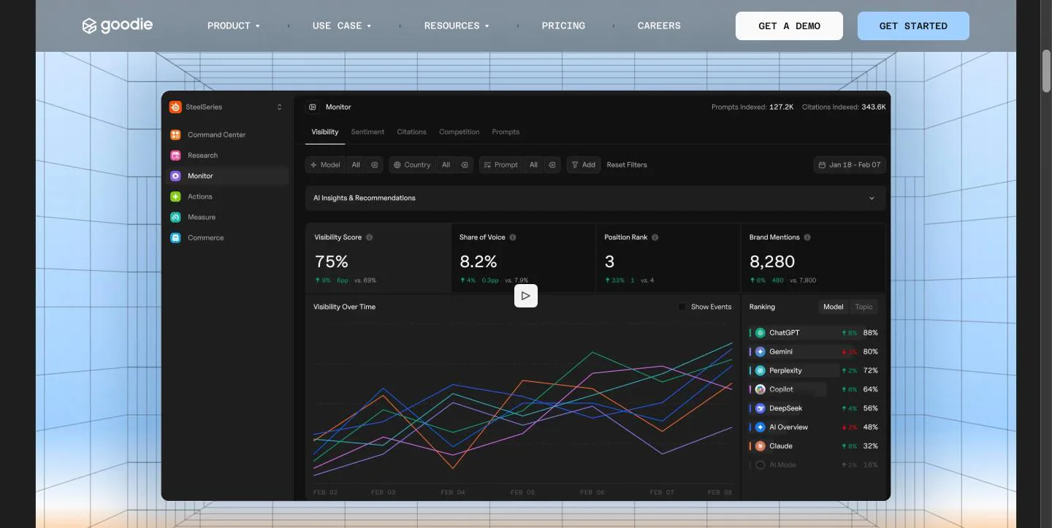Click the green Actions sidebar icon
This screenshot has width=1052, height=528.
pyautogui.click(x=175, y=196)
